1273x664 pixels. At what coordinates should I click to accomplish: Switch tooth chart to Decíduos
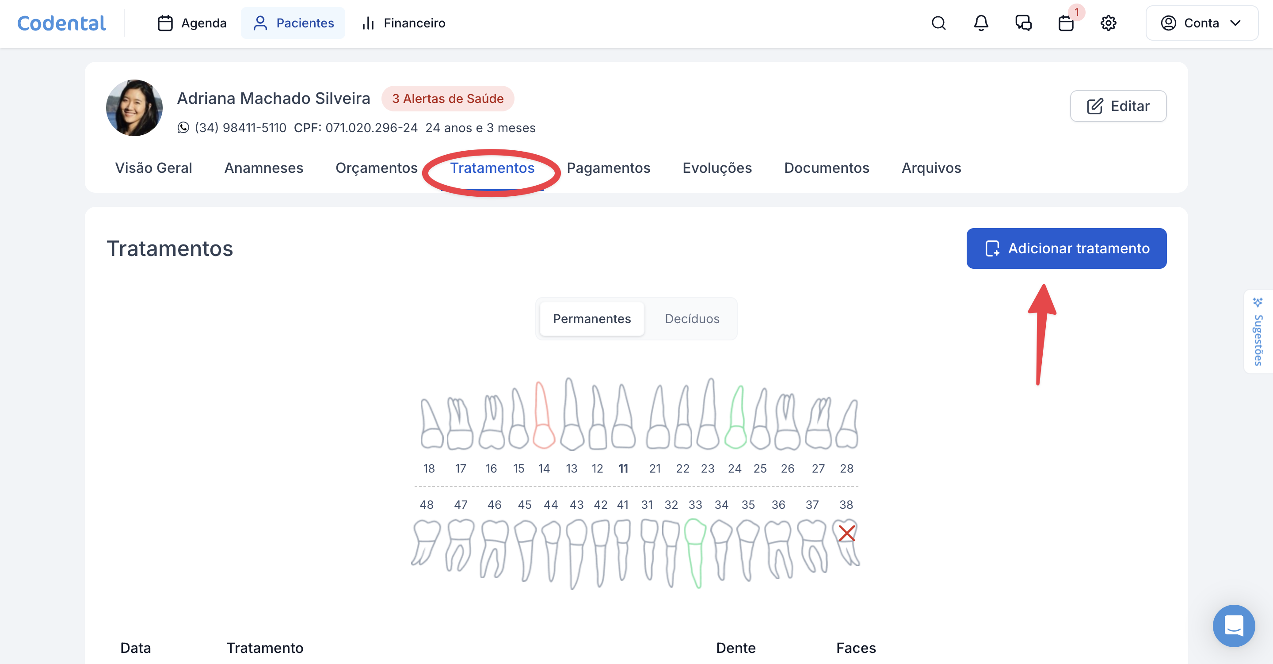(691, 319)
